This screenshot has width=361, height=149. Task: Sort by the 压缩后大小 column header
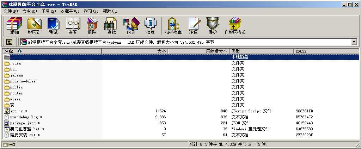(x=199, y=51)
